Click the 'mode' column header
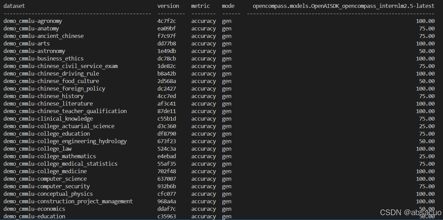443x220 pixels. pyautogui.click(x=228, y=6)
